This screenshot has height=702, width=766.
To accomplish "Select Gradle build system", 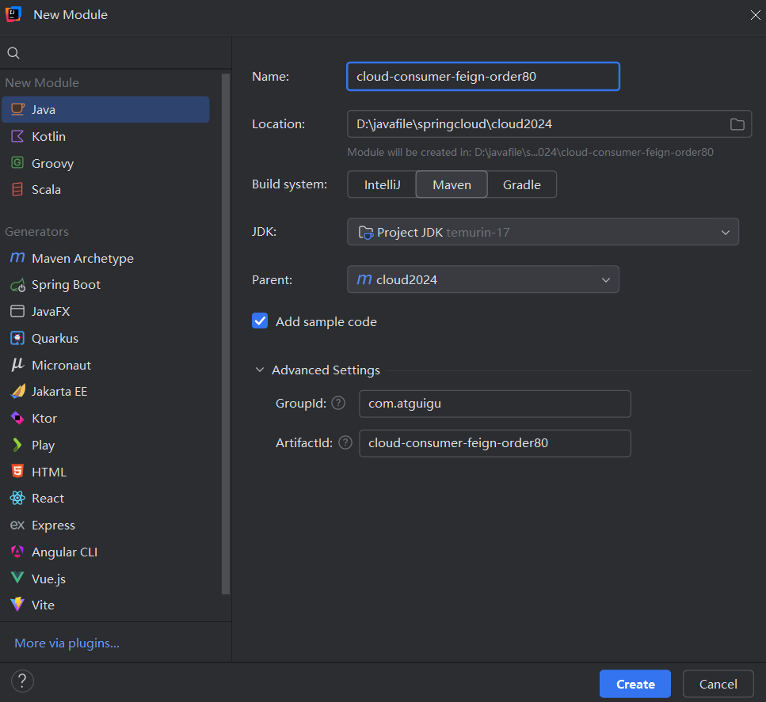I will point(522,184).
